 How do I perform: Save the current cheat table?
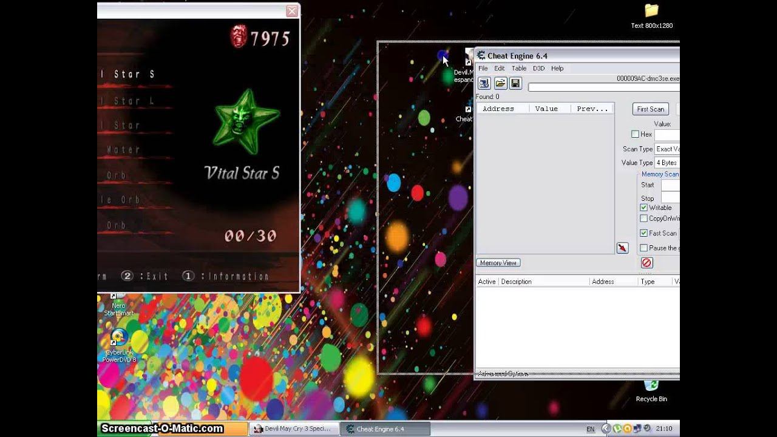pyautogui.click(x=515, y=83)
